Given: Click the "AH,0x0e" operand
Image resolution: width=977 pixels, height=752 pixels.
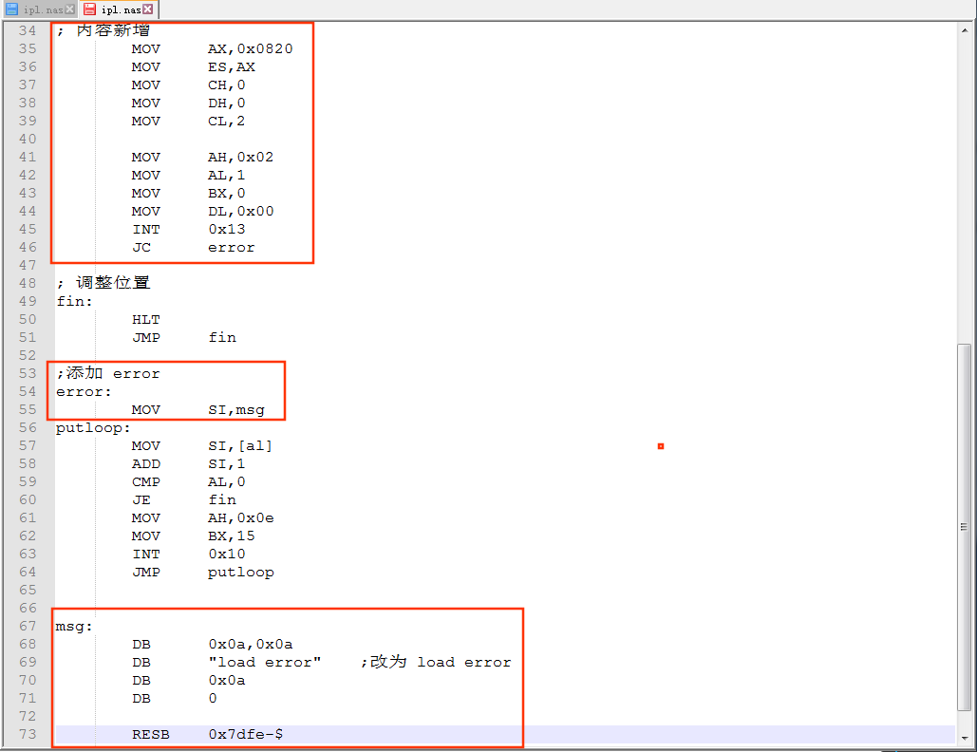Looking at the screenshot, I should (x=240, y=518).
